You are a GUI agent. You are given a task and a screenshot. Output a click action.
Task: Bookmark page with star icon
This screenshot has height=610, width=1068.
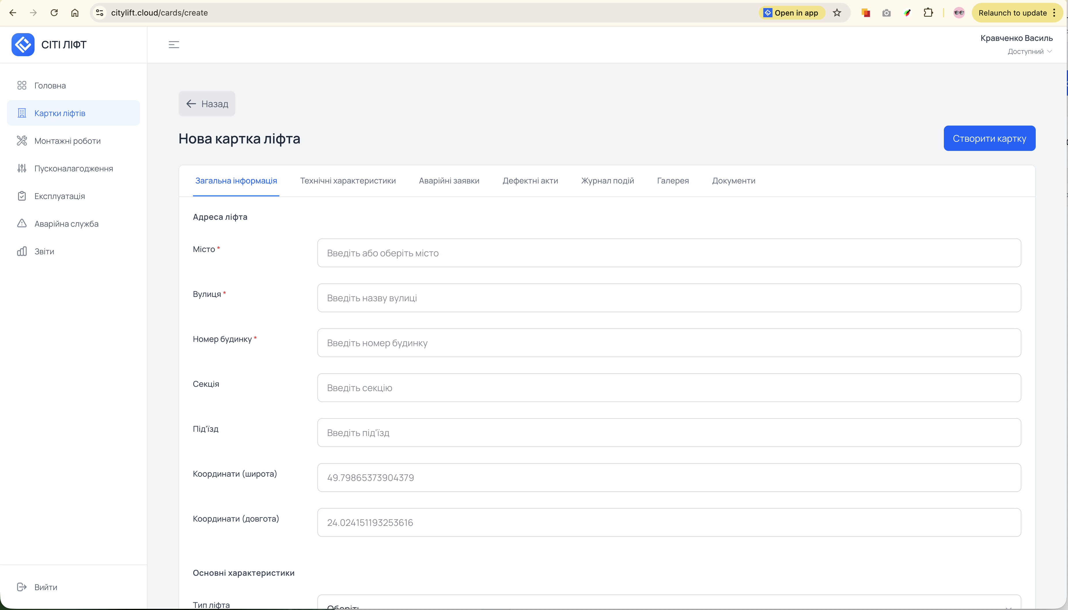[837, 13]
